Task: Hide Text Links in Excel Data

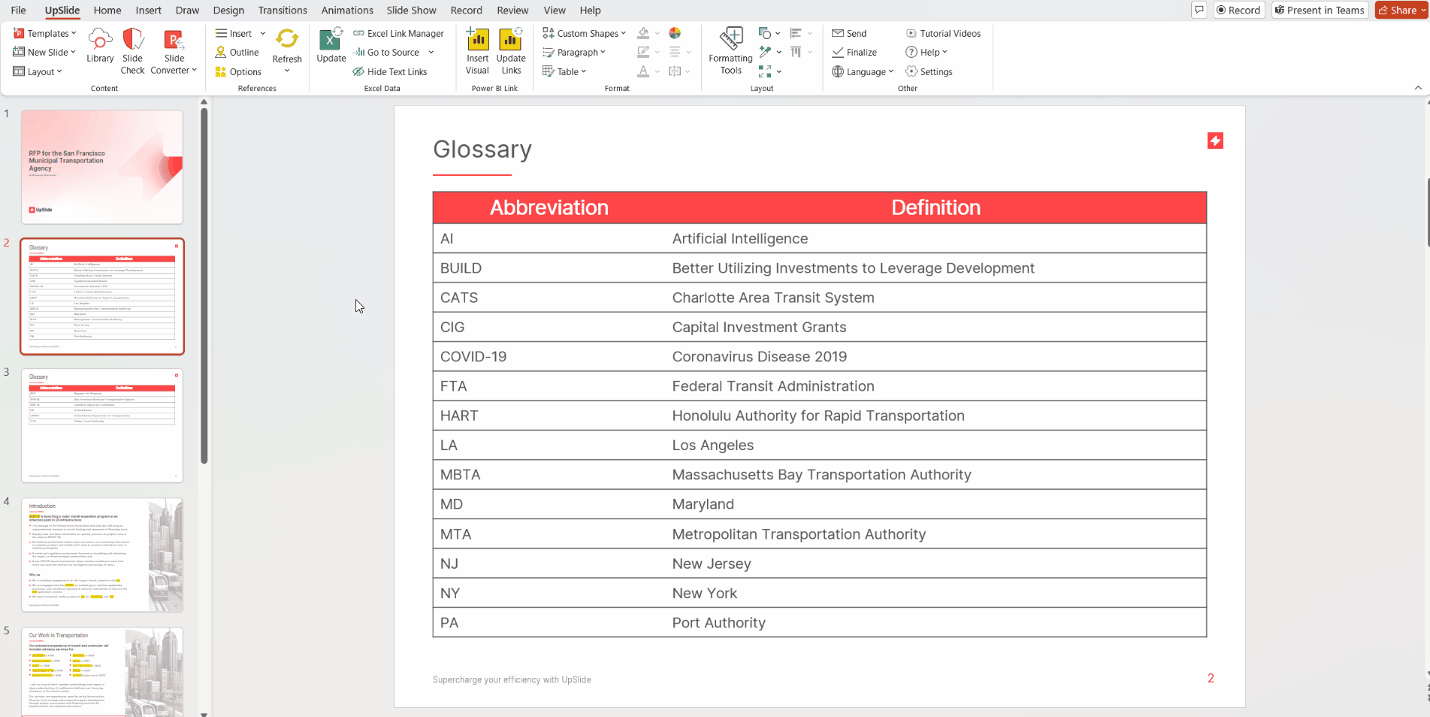Action: (x=390, y=71)
